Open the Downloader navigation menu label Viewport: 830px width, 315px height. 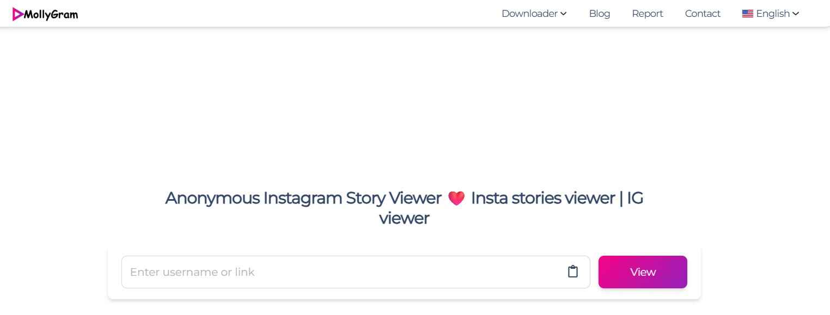[x=529, y=14]
